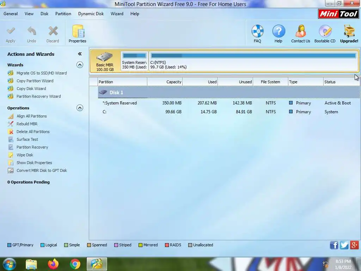The image size is (361, 271).
Task: Click the Undo arrow icon
Action: point(31,31)
